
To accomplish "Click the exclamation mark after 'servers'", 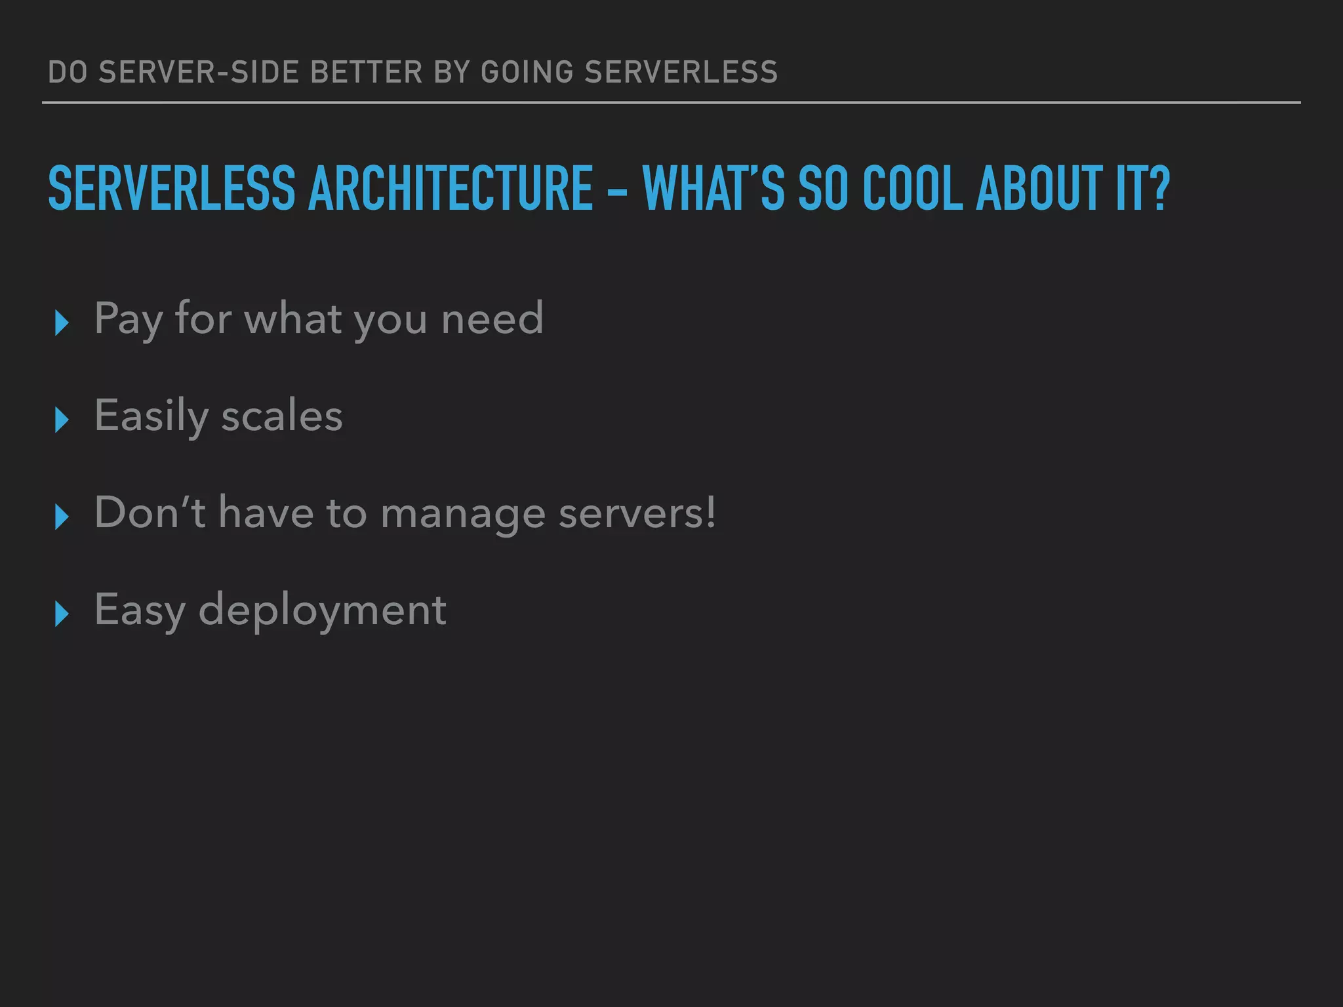I will pyautogui.click(x=710, y=513).
